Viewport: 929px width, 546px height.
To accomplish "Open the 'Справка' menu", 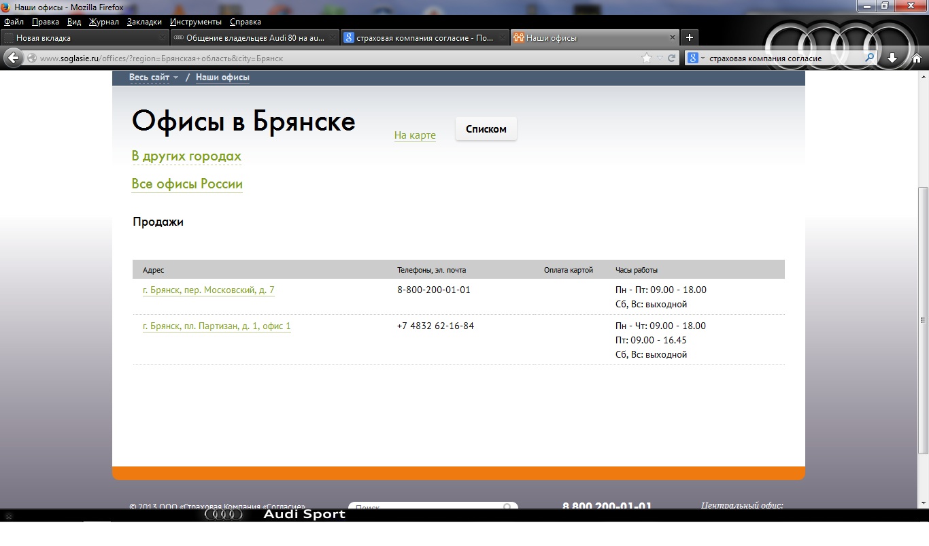I will coord(246,22).
